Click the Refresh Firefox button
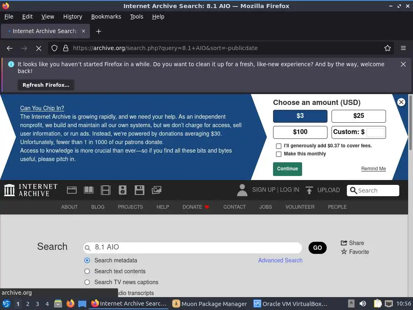 pos(46,85)
